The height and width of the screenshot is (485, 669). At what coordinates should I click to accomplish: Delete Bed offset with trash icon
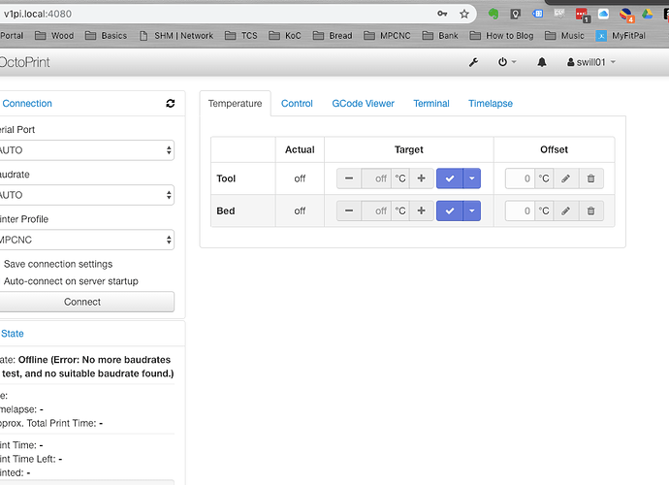[590, 210]
